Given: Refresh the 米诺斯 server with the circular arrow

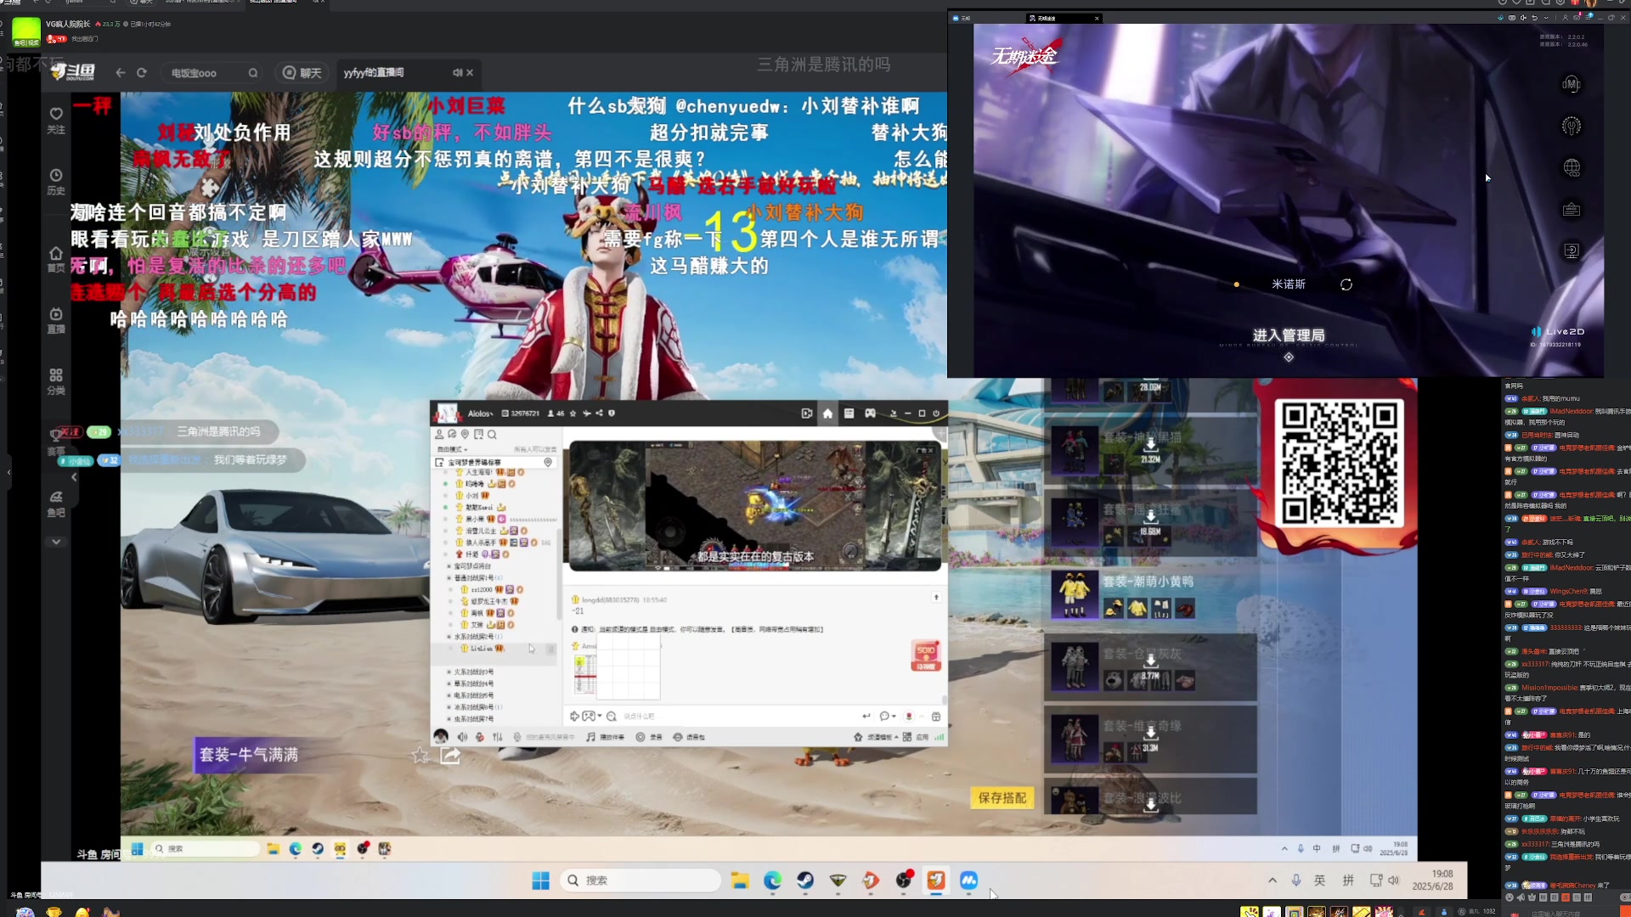Looking at the screenshot, I should click(1346, 284).
